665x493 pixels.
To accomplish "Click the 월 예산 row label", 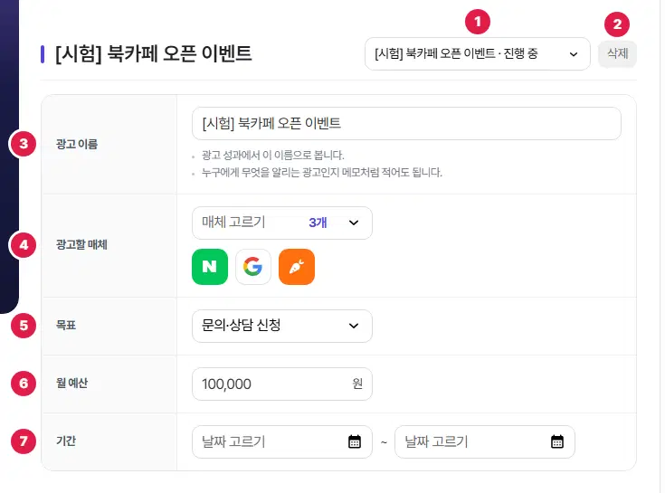I will tap(71, 384).
